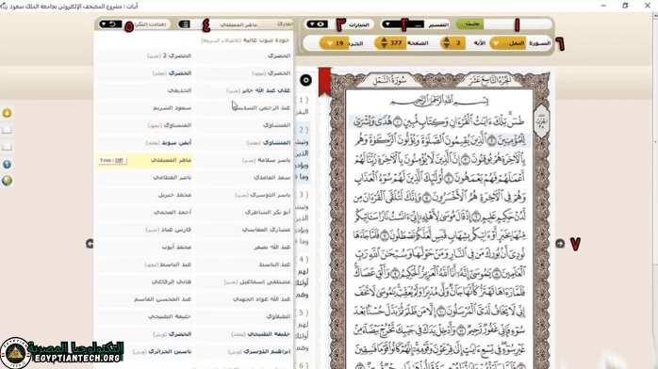The height and width of the screenshot is (369, 658).
Task: Decrease page number 377 with the down arrow
Action: point(384,46)
